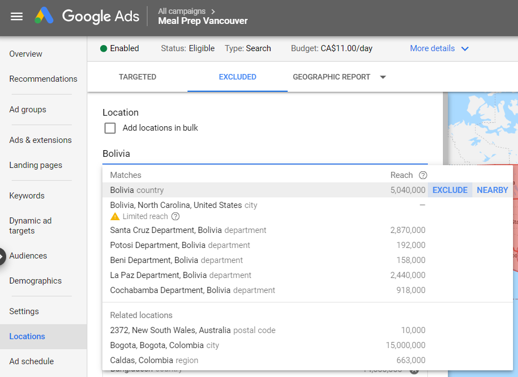The width and height of the screenshot is (518, 377).
Task: Click the Google Ads logo
Action: pyautogui.click(x=45, y=16)
